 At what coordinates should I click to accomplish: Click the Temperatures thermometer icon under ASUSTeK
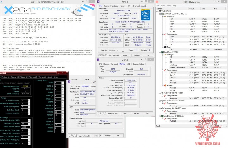pos(165,34)
